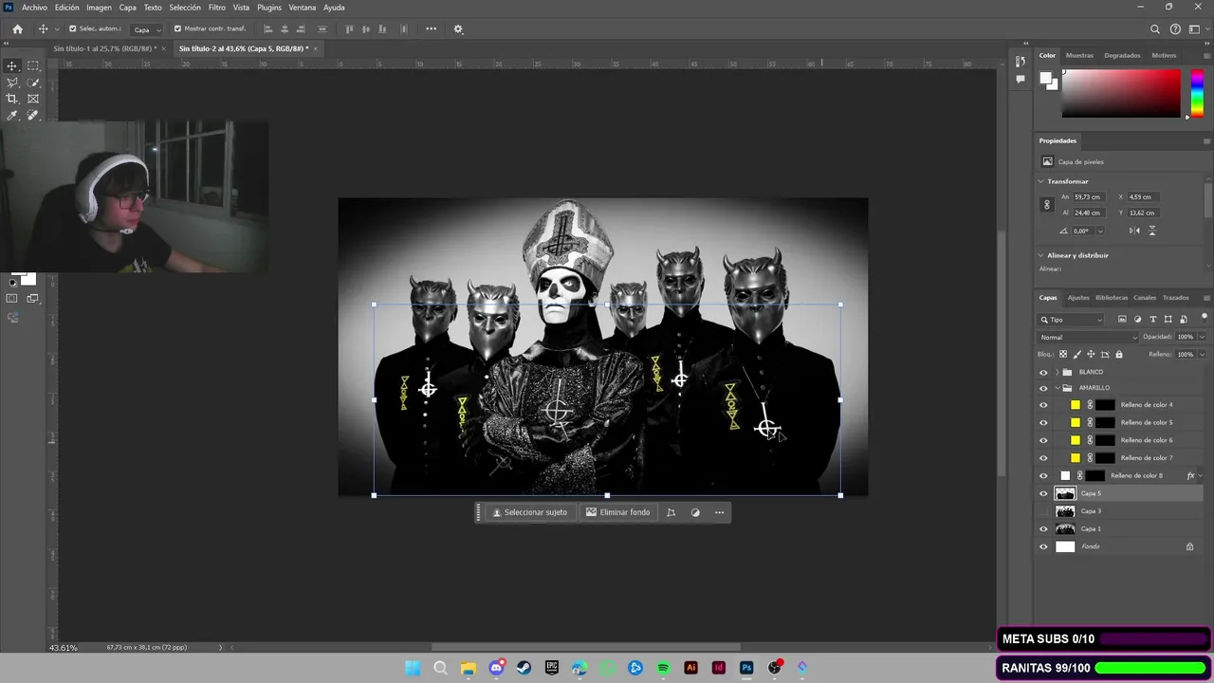Image resolution: width=1214 pixels, height=683 pixels.
Task: Filter layers by pixel layers icon
Action: pos(1122,320)
